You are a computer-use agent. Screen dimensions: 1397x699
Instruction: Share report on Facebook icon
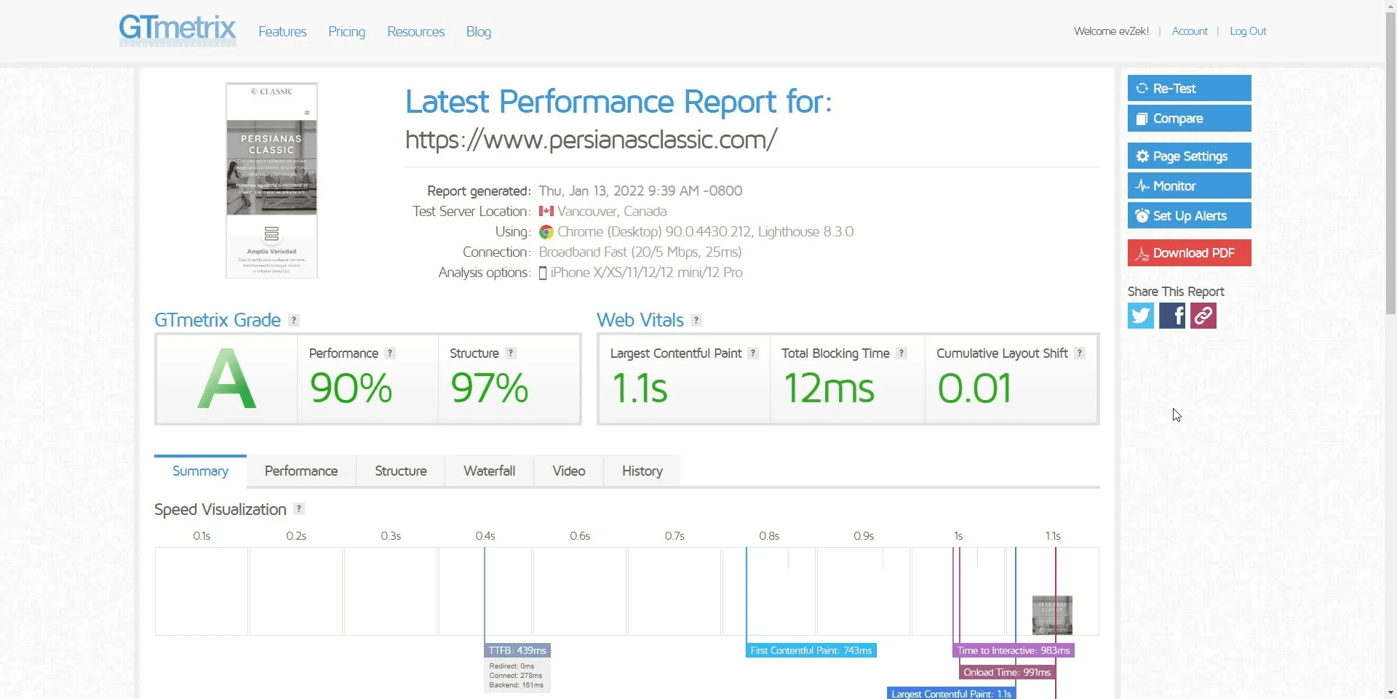(x=1171, y=316)
